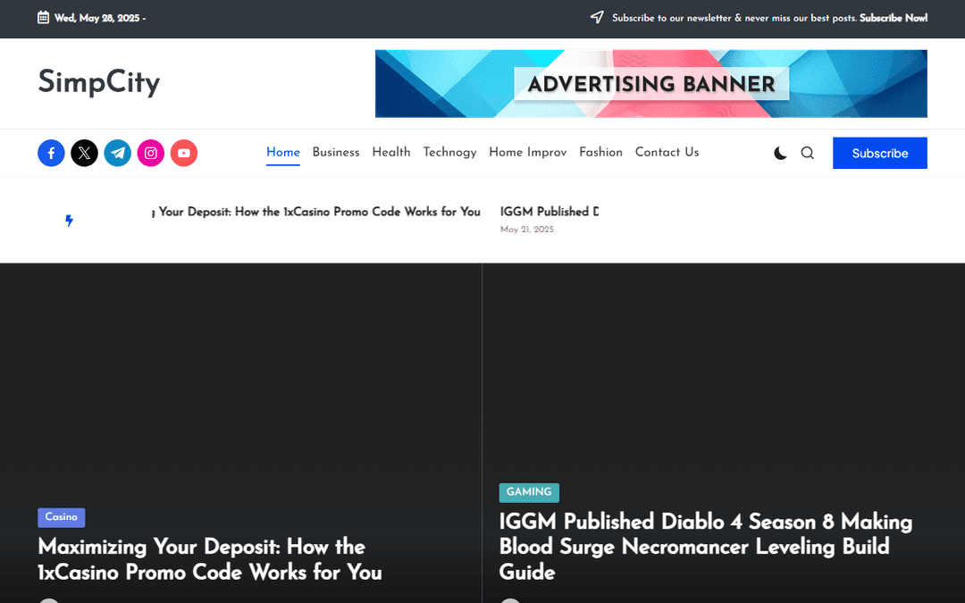965x603 pixels.
Task: Toggle dark mode with the moon icon
Action: 780,154
